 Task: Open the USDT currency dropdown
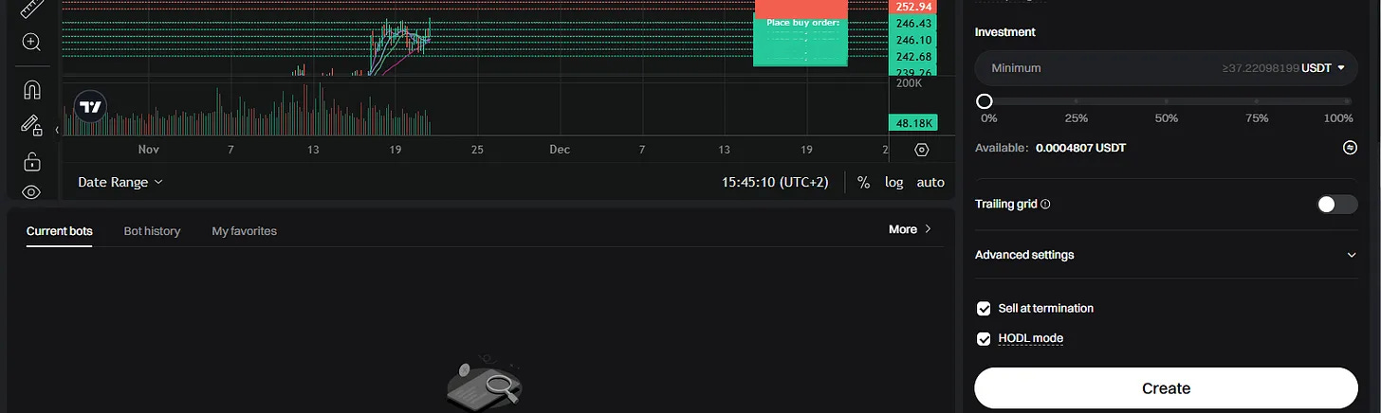pyautogui.click(x=1324, y=68)
